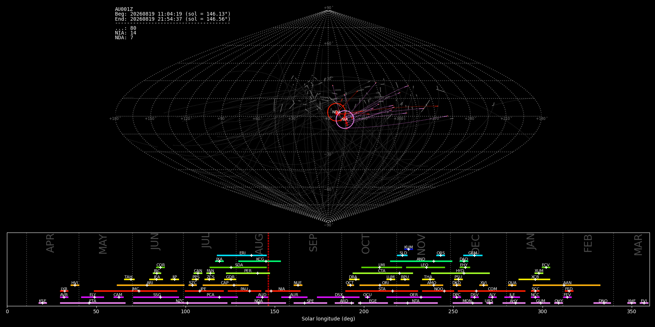Click the red NDA radiant circle
This screenshot has width=655, height=327.
point(336,112)
